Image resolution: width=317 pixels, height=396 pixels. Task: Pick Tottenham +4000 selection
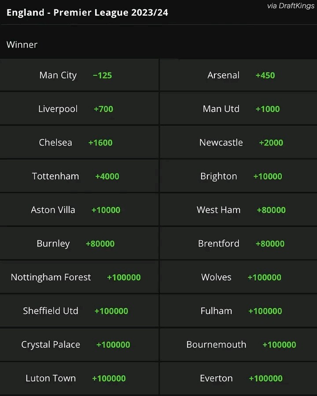tap(79, 176)
